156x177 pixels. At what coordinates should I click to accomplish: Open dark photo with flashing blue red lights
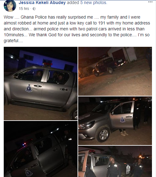40,149
